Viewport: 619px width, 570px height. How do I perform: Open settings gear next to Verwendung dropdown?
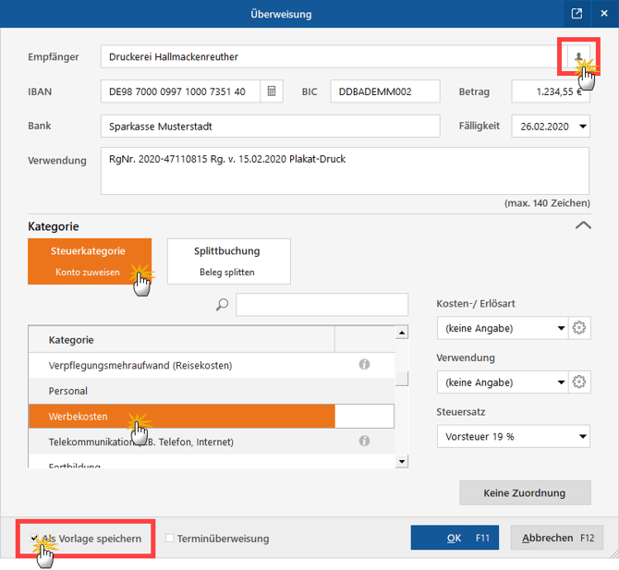(x=580, y=382)
